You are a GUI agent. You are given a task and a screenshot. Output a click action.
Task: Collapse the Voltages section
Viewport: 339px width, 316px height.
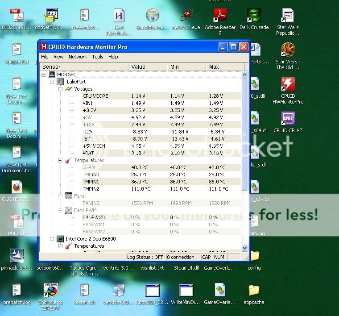coord(61,89)
